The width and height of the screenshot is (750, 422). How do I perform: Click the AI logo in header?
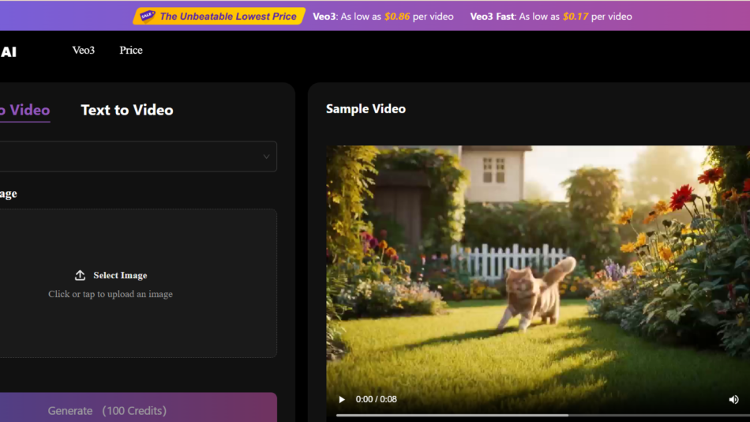pos(9,52)
